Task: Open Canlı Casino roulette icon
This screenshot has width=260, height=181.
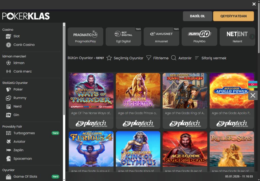Action: click(x=9, y=45)
